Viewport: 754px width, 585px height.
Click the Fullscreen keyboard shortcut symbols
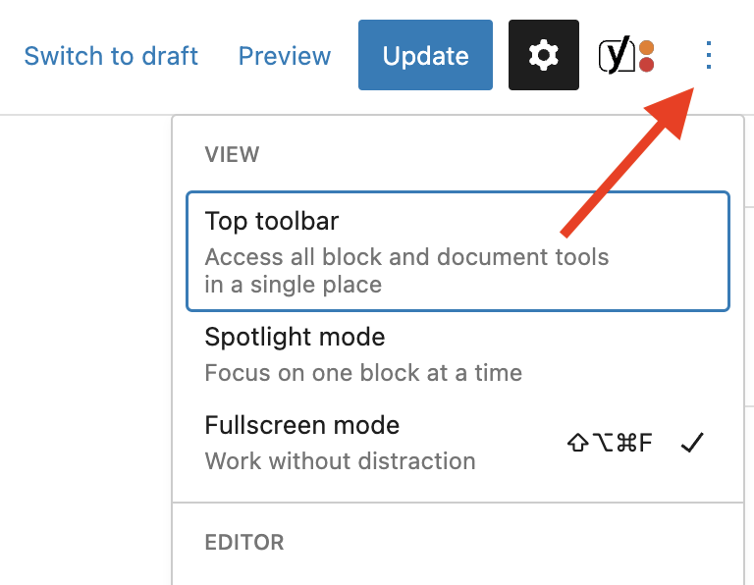pos(610,443)
